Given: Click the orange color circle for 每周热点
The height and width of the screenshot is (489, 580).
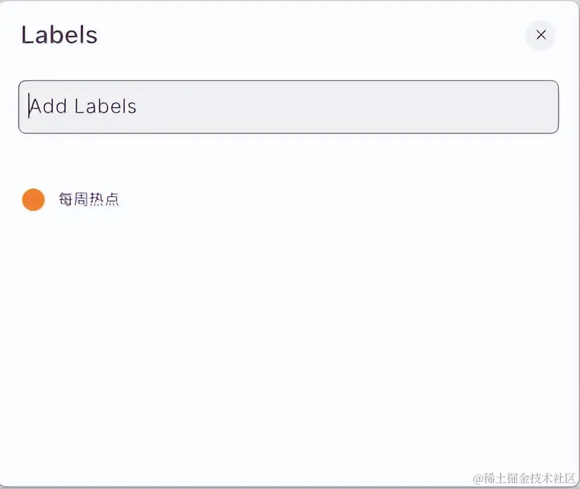Looking at the screenshot, I should pos(34,199).
